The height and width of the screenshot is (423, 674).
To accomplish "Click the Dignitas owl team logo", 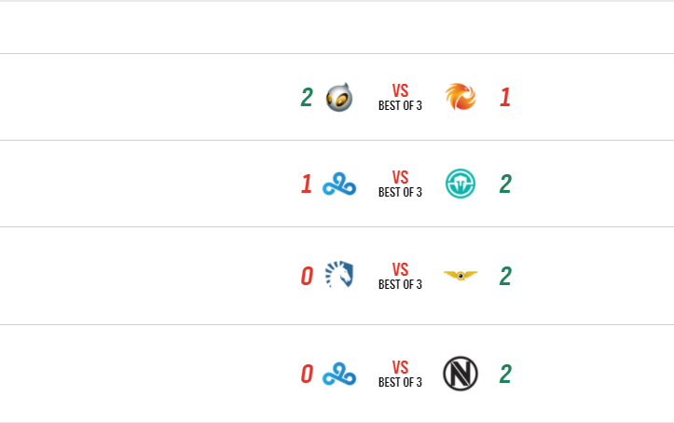I will point(339,97).
